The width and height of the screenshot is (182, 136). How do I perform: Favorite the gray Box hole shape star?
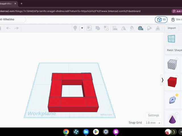pyautogui.click(x=177, y=59)
